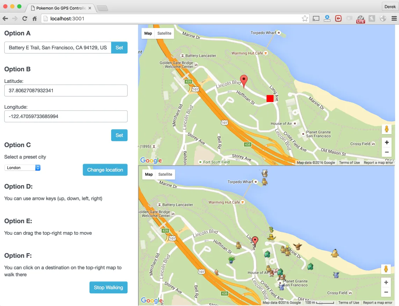Click the red square marker on top map
Viewport: 399px width, 306px height.
[270, 99]
